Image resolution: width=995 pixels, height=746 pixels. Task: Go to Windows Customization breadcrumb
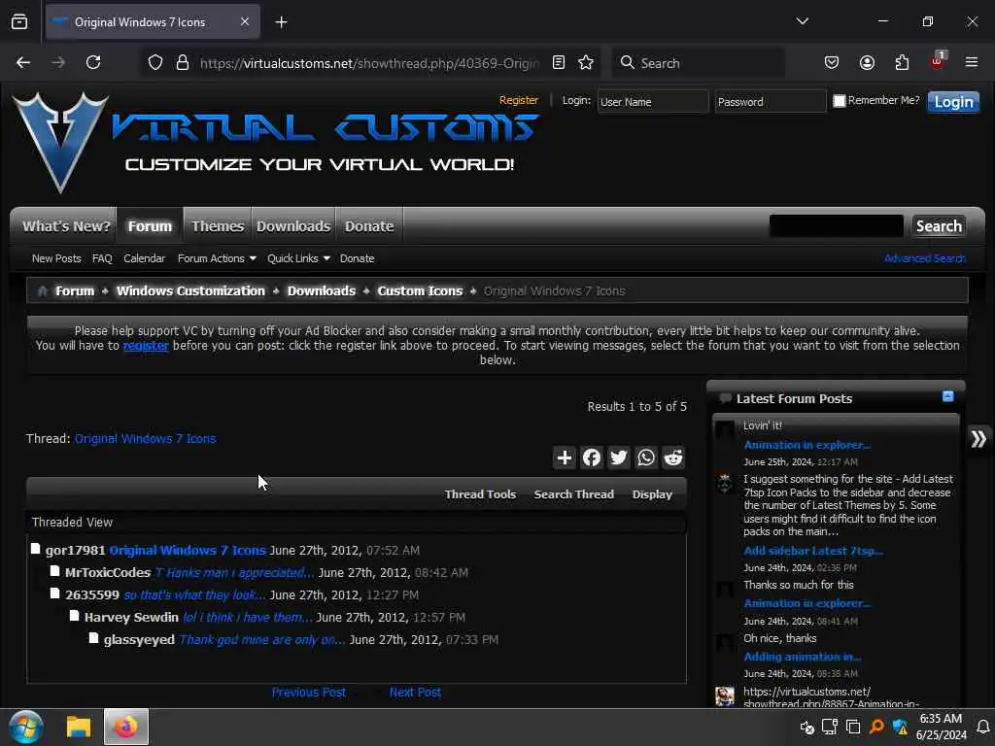tap(190, 290)
